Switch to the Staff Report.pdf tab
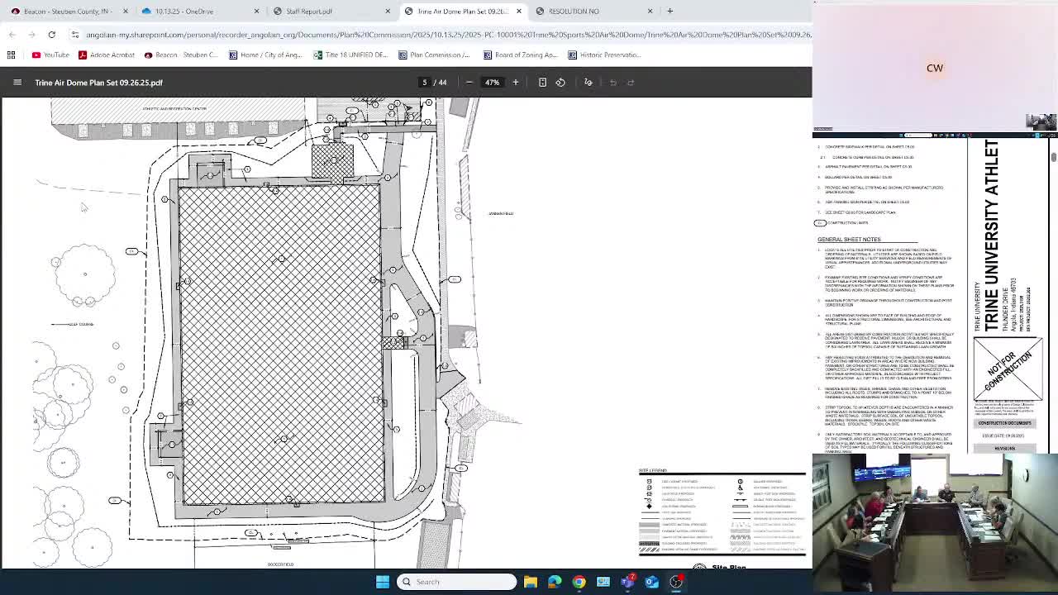 tap(308, 11)
